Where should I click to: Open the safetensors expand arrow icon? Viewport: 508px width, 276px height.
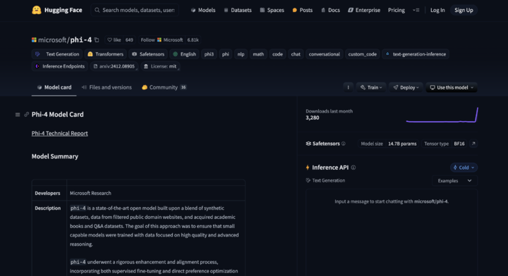coord(473,144)
